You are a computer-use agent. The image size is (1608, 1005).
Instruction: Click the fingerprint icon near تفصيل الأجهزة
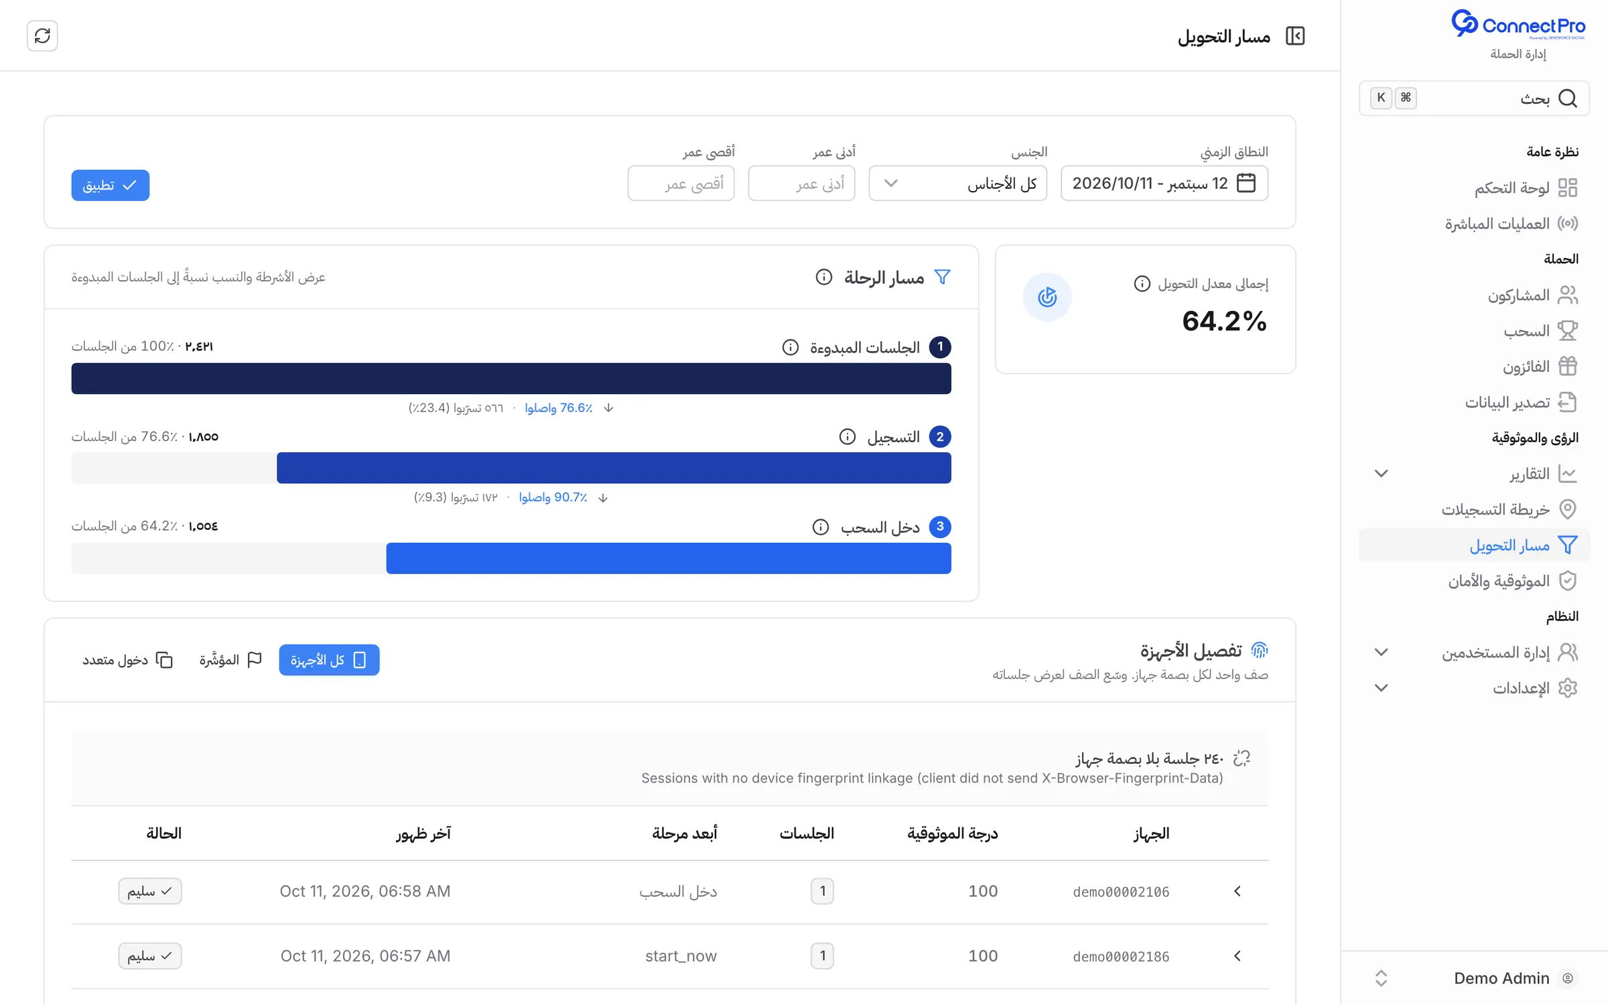[1260, 650]
